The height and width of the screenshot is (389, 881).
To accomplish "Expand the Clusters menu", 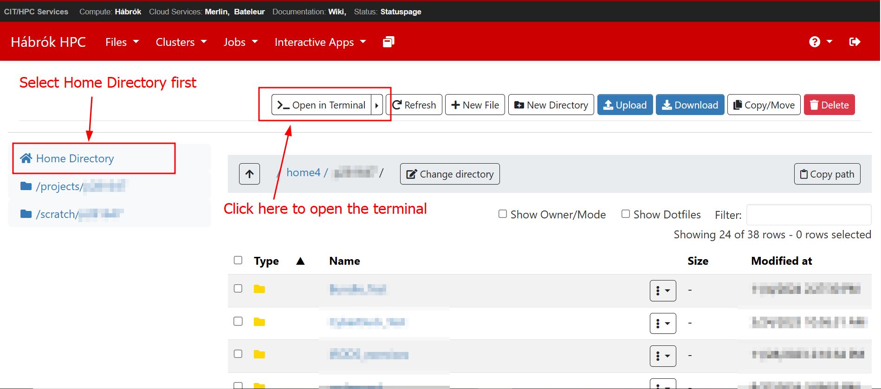I will point(181,42).
